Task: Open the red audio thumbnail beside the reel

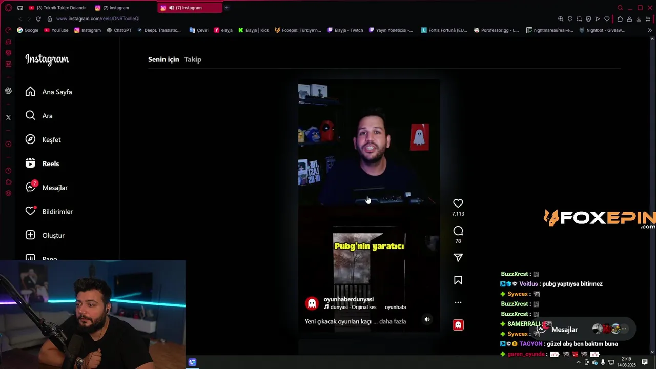Action: (x=458, y=325)
